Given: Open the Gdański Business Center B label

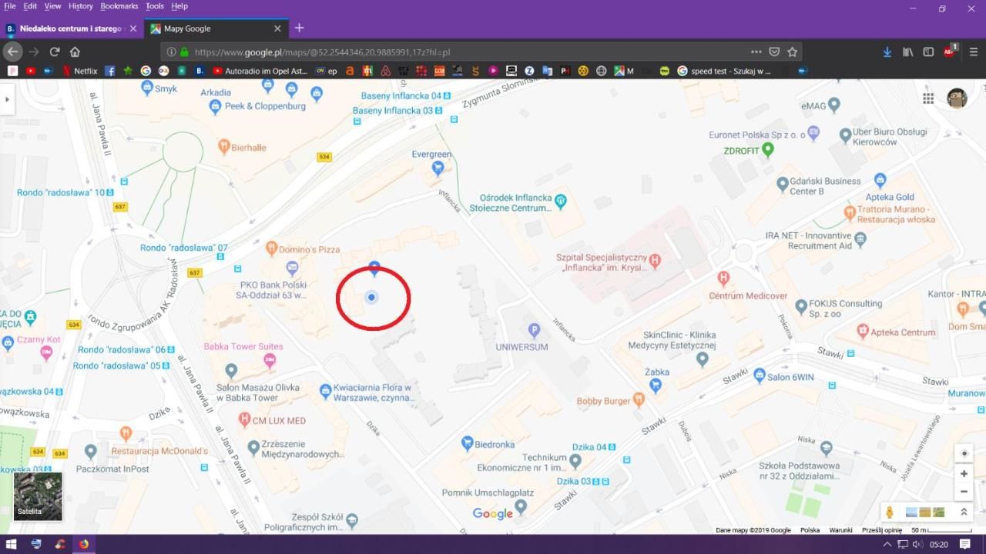Looking at the screenshot, I should coord(826,186).
